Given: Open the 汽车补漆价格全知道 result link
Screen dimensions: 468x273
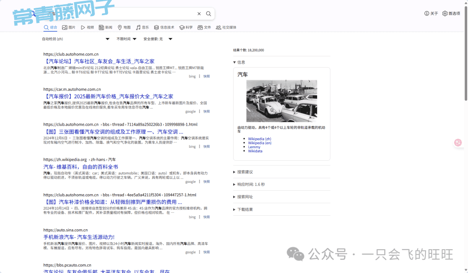Looking at the screenshot, I should 113,202.
